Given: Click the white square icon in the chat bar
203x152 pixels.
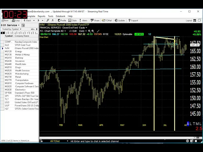Looking at the screenshot, I should (x=196, y=141).
